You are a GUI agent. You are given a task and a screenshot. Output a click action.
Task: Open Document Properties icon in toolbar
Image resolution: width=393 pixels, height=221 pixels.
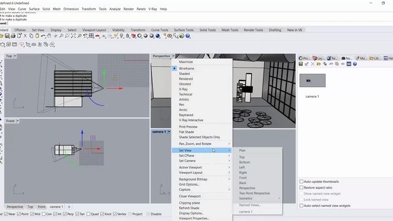(x=19, y=36)
